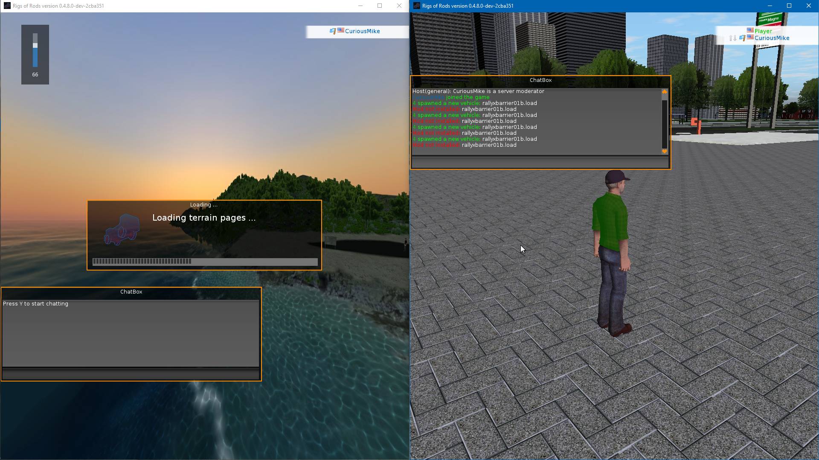Close the right Rigs of Rods window
The height and width of the screenshot is (460, 819).
coord(809,6)
